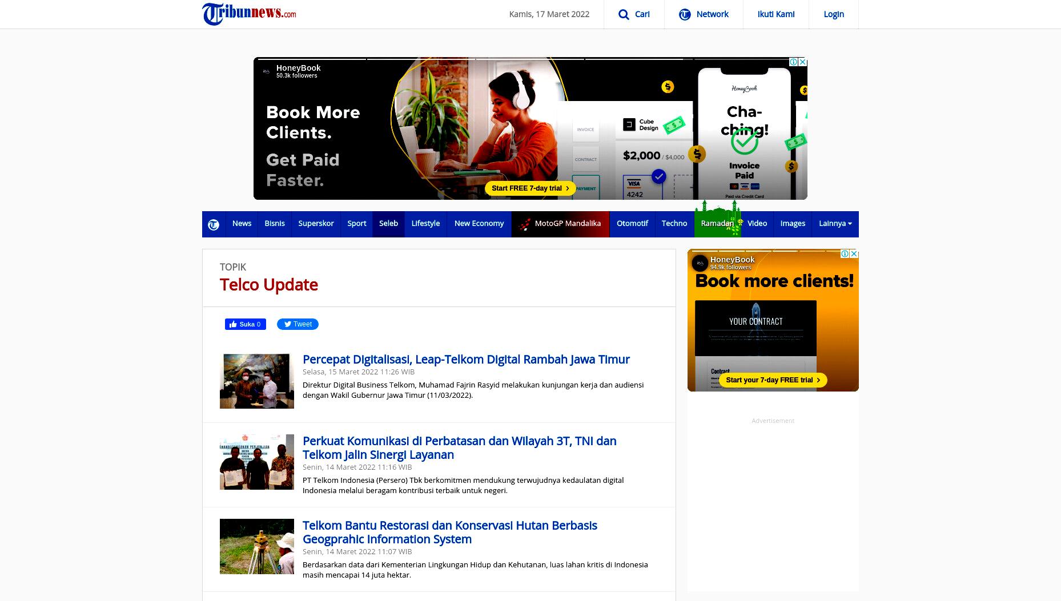Go home via the navbar Tribun icon
This screenshot has width=1061, height=601.
(214, 224)
